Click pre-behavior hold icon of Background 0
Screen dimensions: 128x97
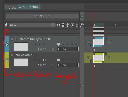(x=88, y=58)
